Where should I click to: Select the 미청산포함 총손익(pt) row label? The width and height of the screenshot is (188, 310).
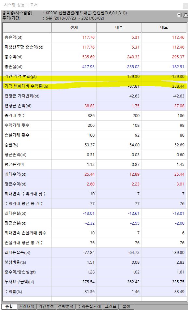[24, 47]
